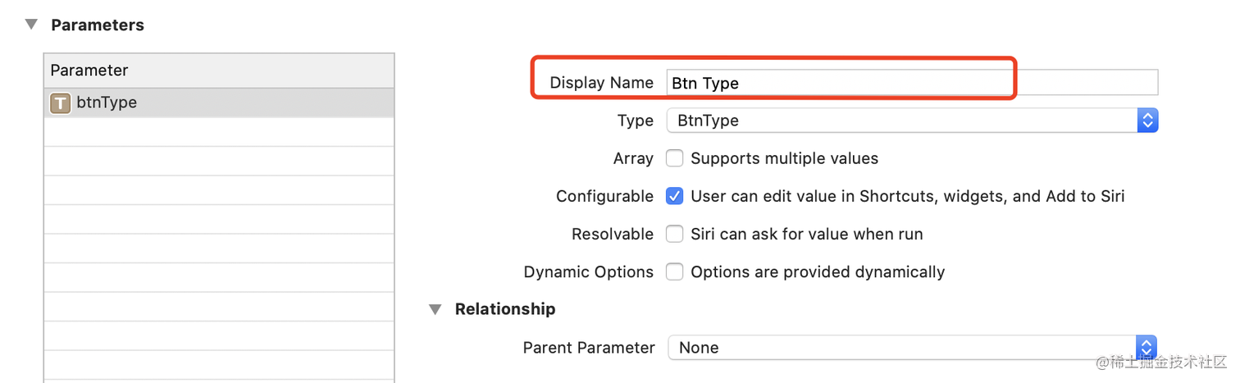The height and width of the screenshot is (383, 1240).
Task: Open the Parent Parameter dropdown showing None
Action: 912,348
